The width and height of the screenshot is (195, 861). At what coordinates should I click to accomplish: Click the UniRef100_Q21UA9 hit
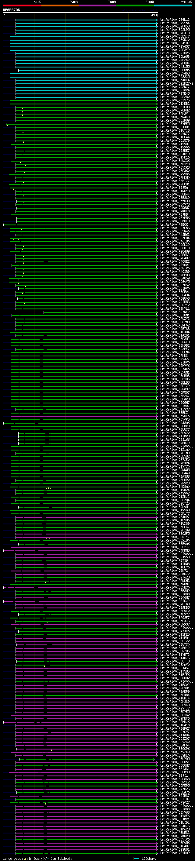[x=175, y=853]
